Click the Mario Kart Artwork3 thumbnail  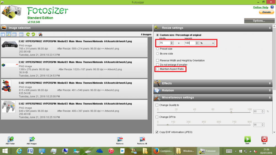(6, 86)
